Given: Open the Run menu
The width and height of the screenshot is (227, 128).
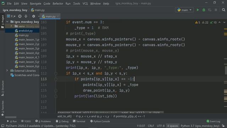Looking at the screenshot, I should click(x=68, y=4).
